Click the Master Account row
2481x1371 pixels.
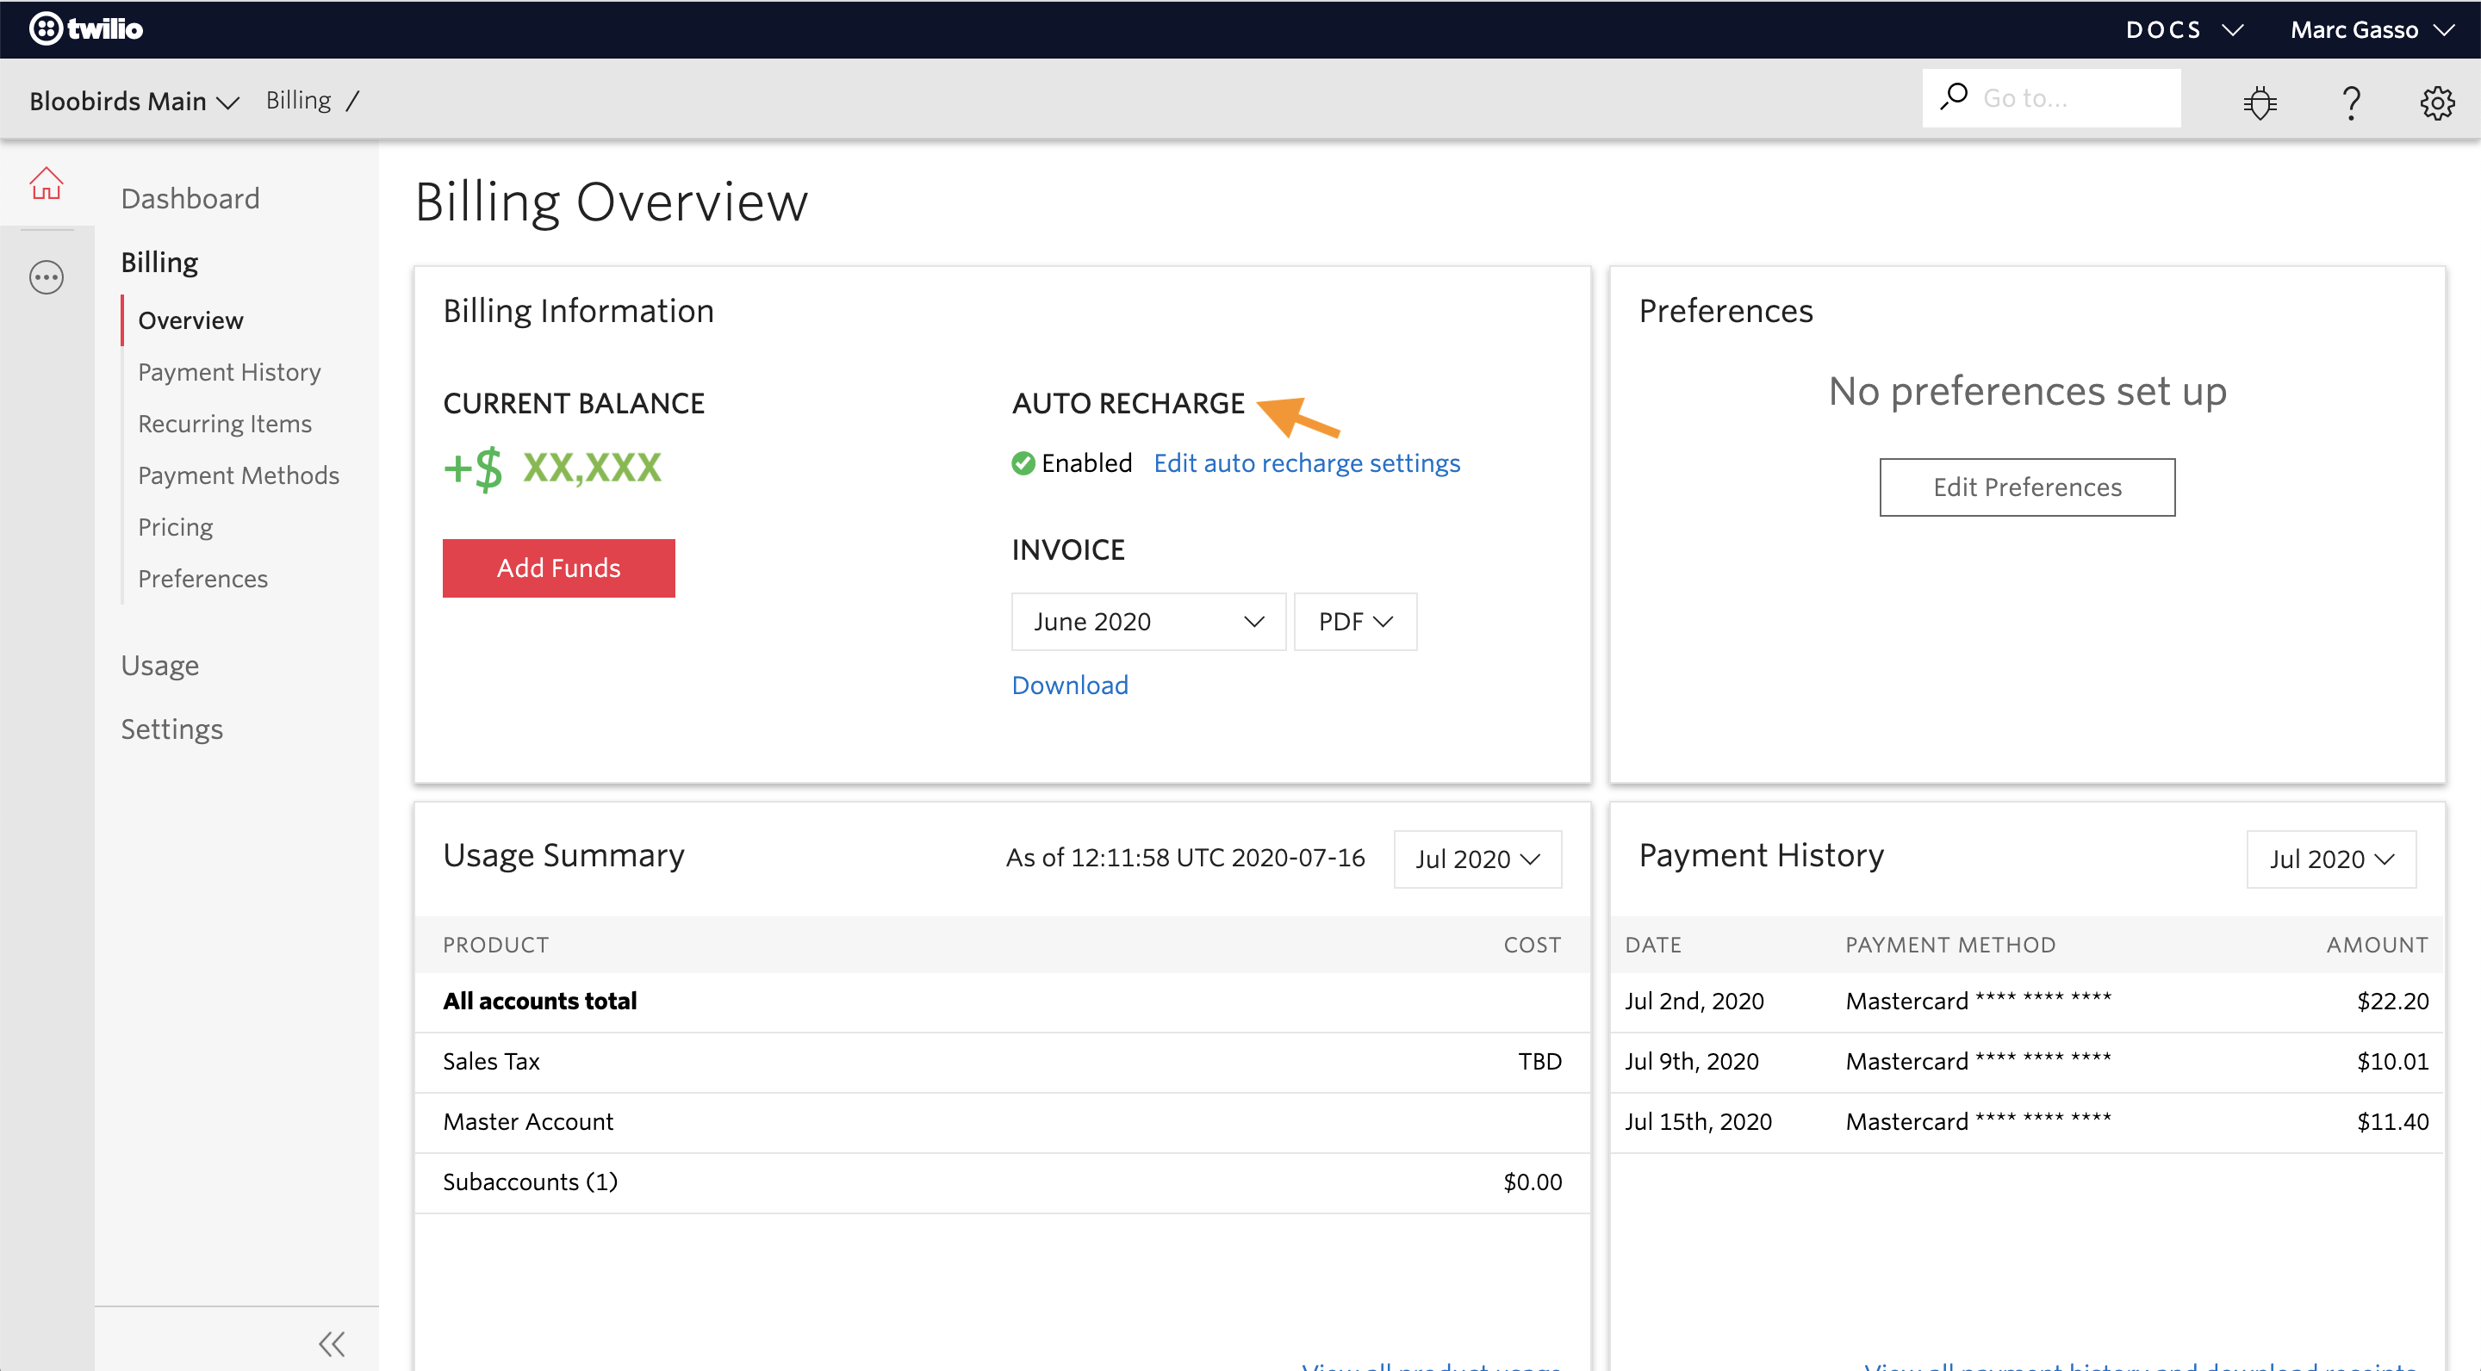tap(1002, 1123)
